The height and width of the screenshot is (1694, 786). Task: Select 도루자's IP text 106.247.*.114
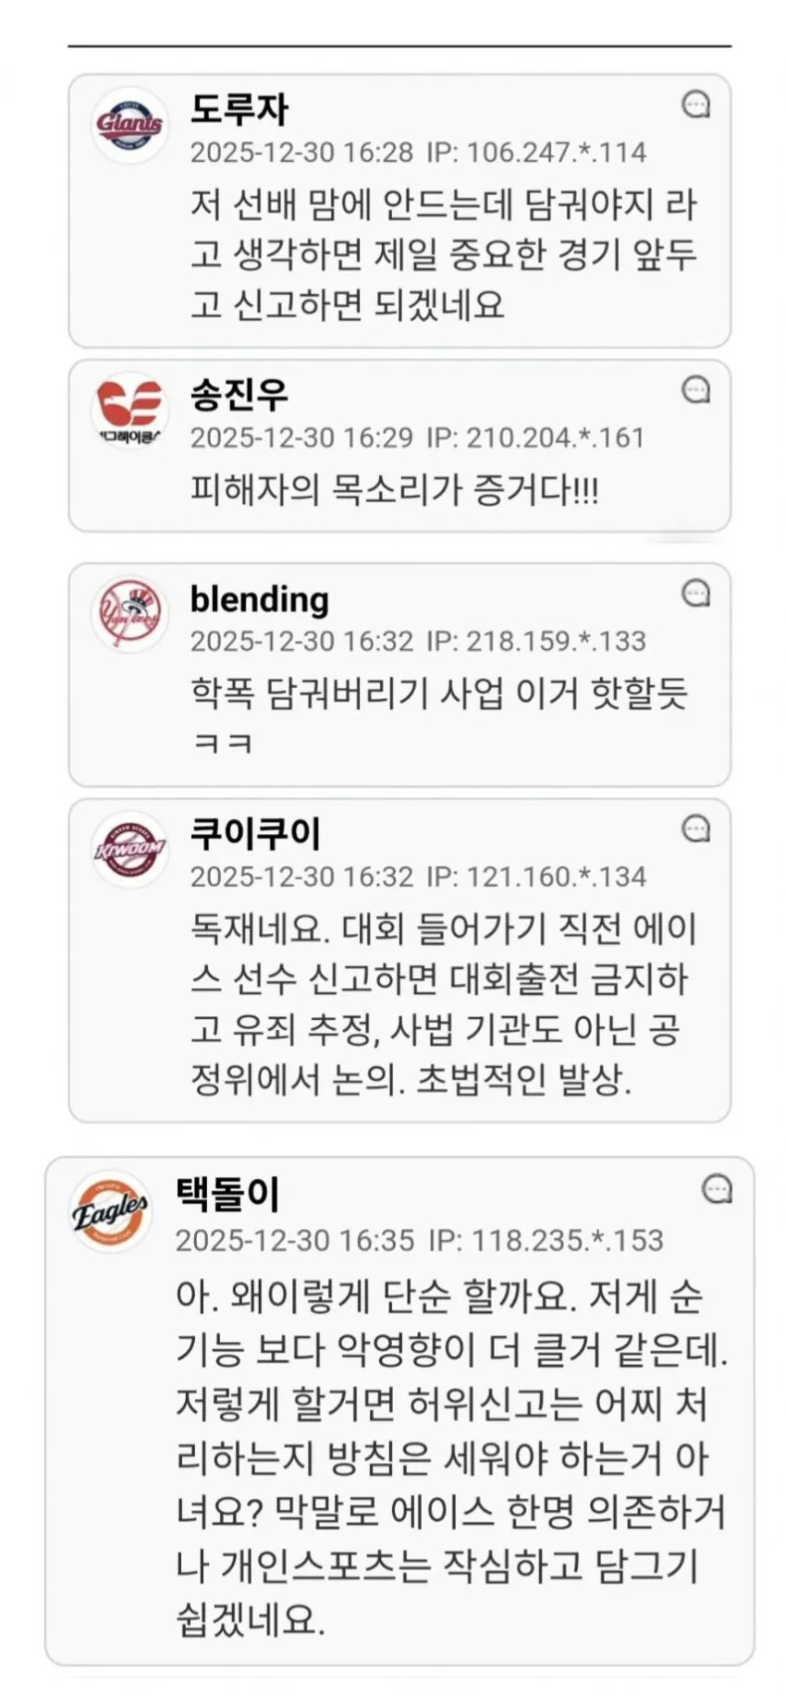[x=536, y=152]
